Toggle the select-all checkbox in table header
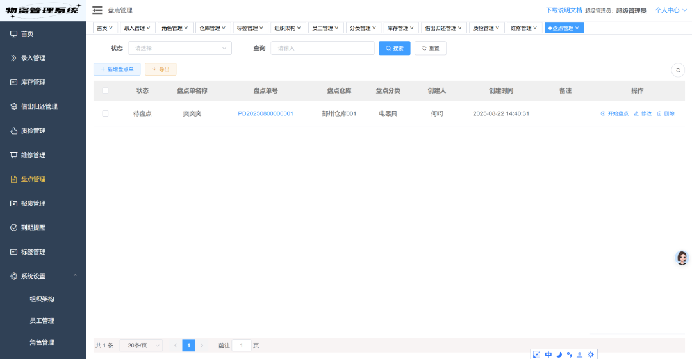The width and height of the screenshot is (692, 359). (x=105, y=90)
